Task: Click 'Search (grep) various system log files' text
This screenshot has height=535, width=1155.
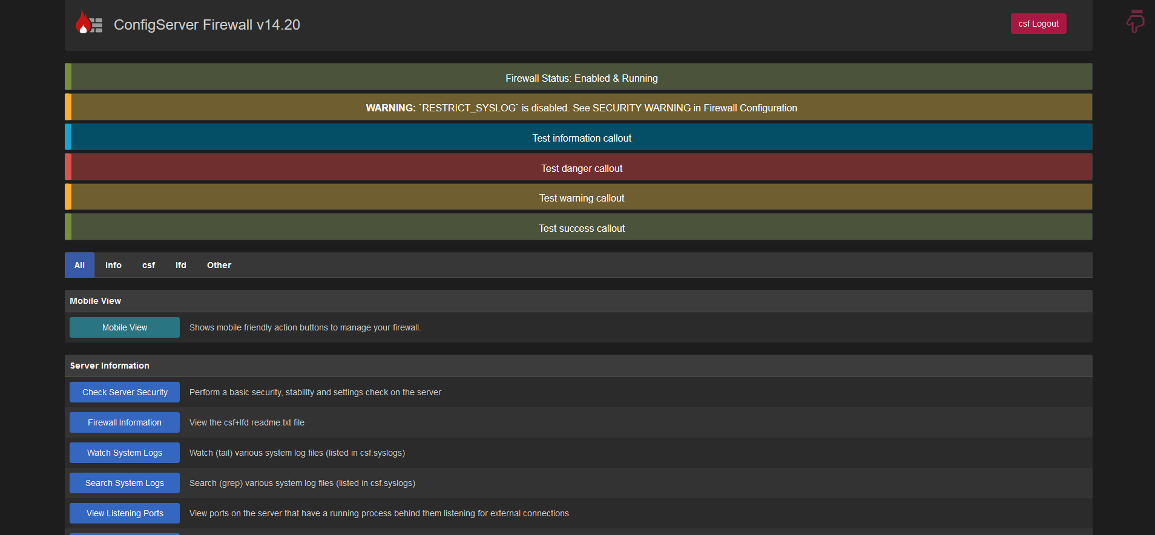Action: (x=302, y=483)
